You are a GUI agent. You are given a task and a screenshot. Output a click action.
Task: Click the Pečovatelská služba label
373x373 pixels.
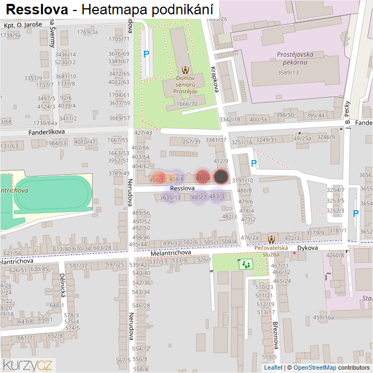pyautogui.click(x=271, y=251)
